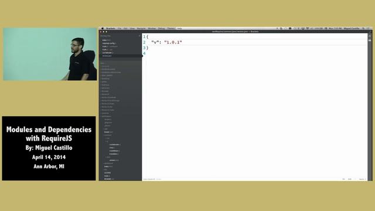
Task: Click the cursor position status text
Action: tap(149, 179)
